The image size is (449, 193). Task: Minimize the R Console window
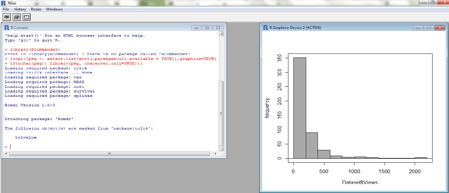tap(197, 28)
